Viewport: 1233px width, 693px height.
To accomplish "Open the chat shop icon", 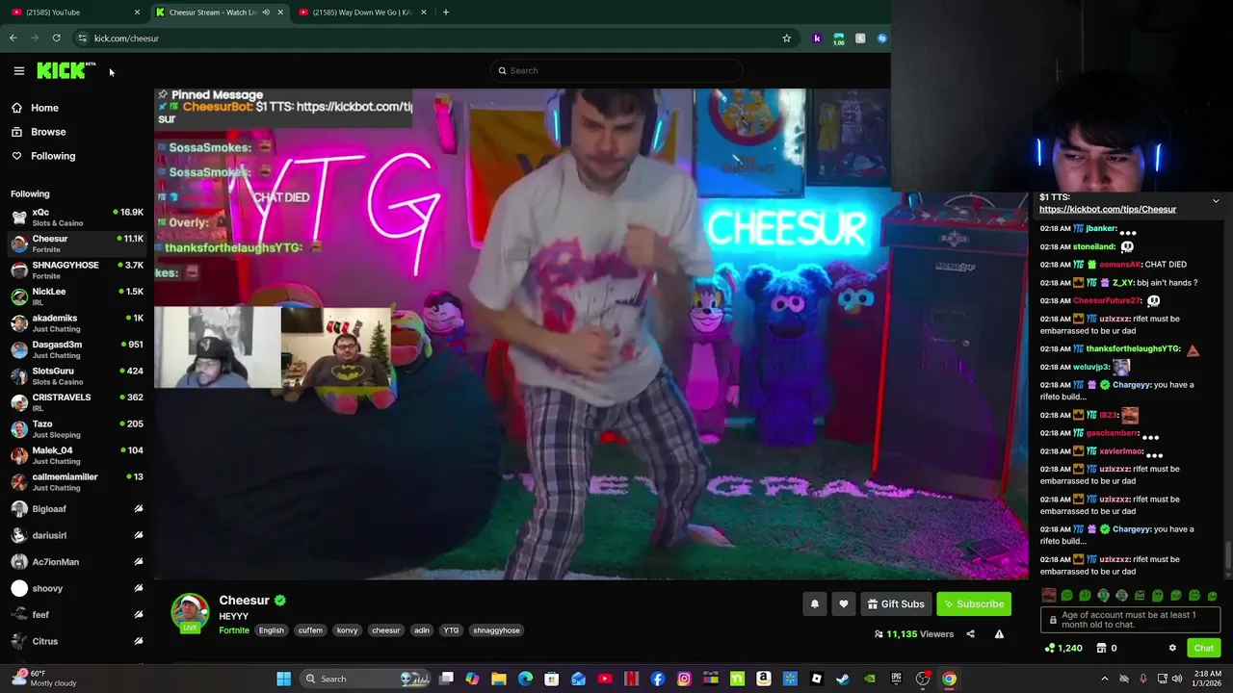I will pyautogui.click(x=1102, y=648).
